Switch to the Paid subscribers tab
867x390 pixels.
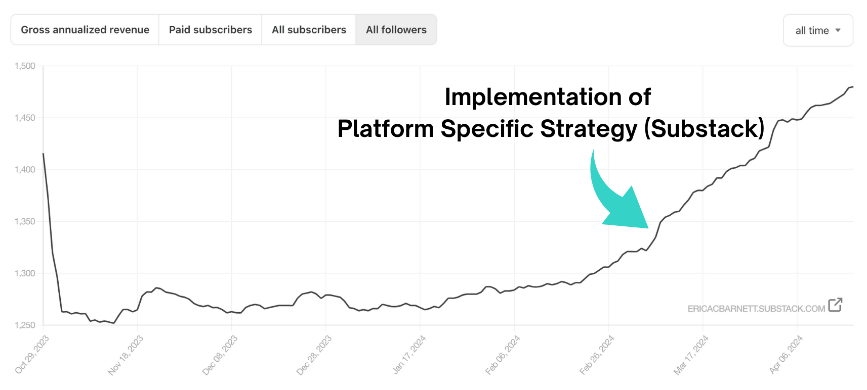(210, 29)
